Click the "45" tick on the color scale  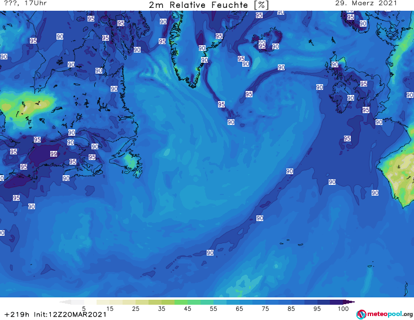tap(188, 309)
